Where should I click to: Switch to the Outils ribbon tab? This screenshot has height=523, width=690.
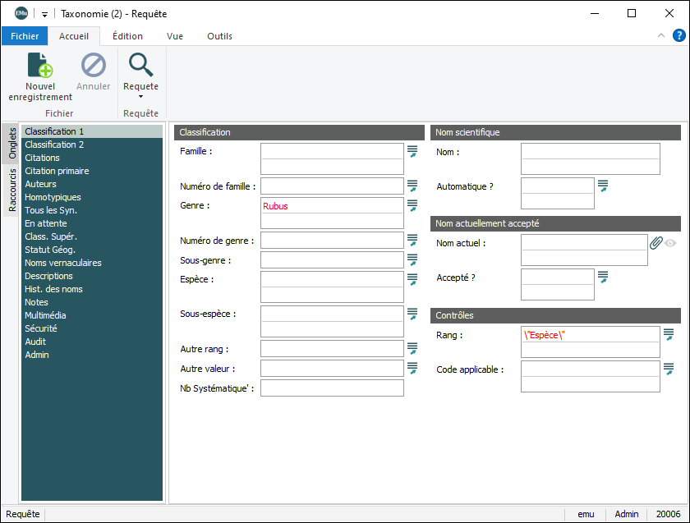coord(219,36)
